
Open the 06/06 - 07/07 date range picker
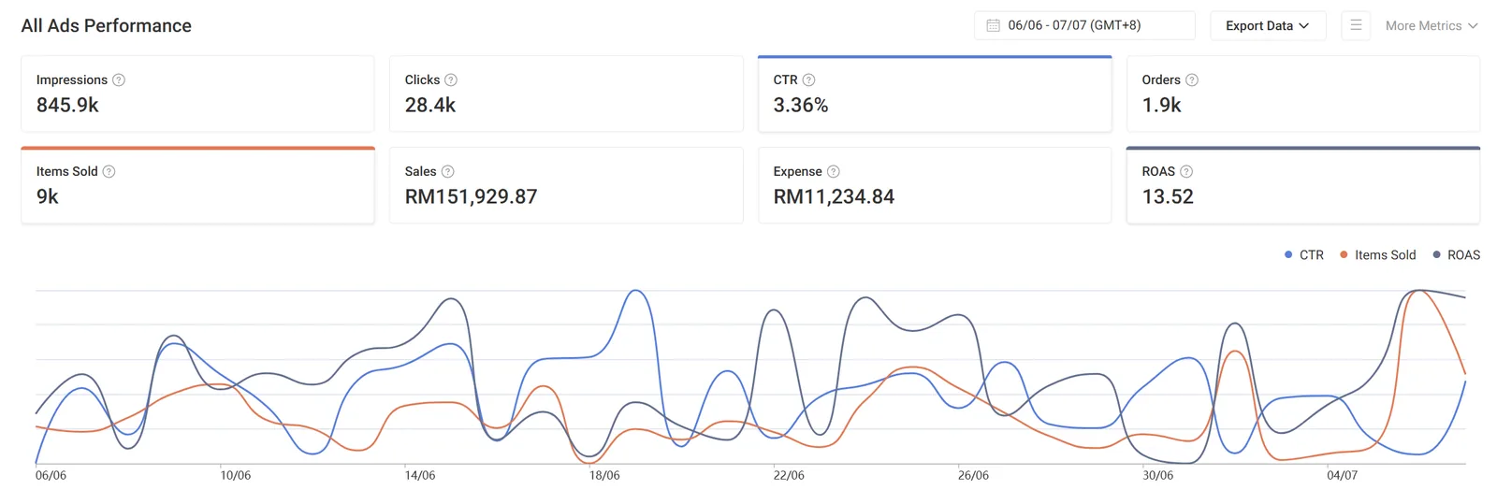(x=1084, y=25)
